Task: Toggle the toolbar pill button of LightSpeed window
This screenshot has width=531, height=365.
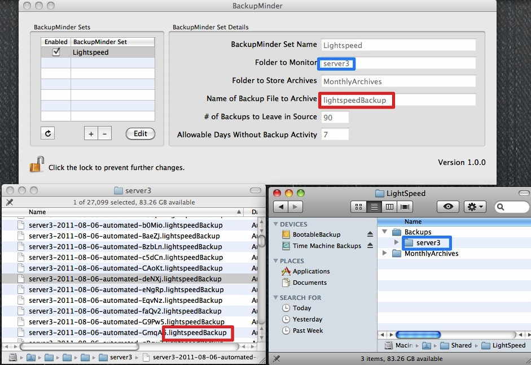Action: pyautogui.click(x=524, y=193)
